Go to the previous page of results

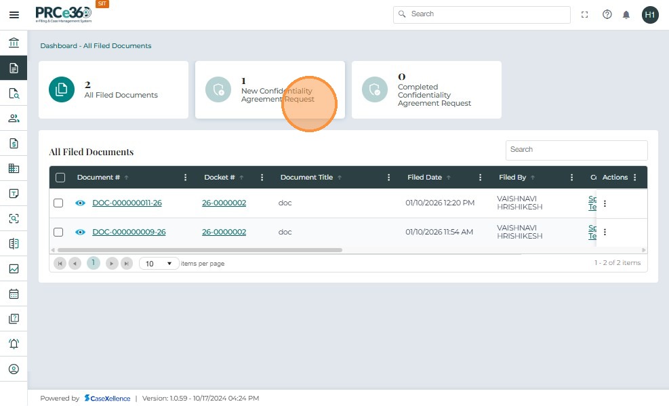[x=75, y=264]
